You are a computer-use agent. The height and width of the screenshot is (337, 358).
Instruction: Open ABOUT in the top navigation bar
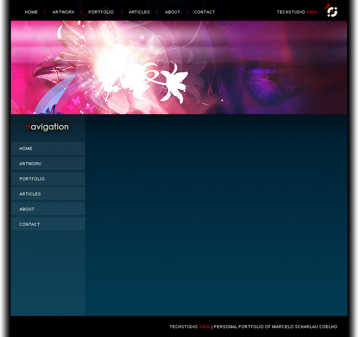(173, 12)
